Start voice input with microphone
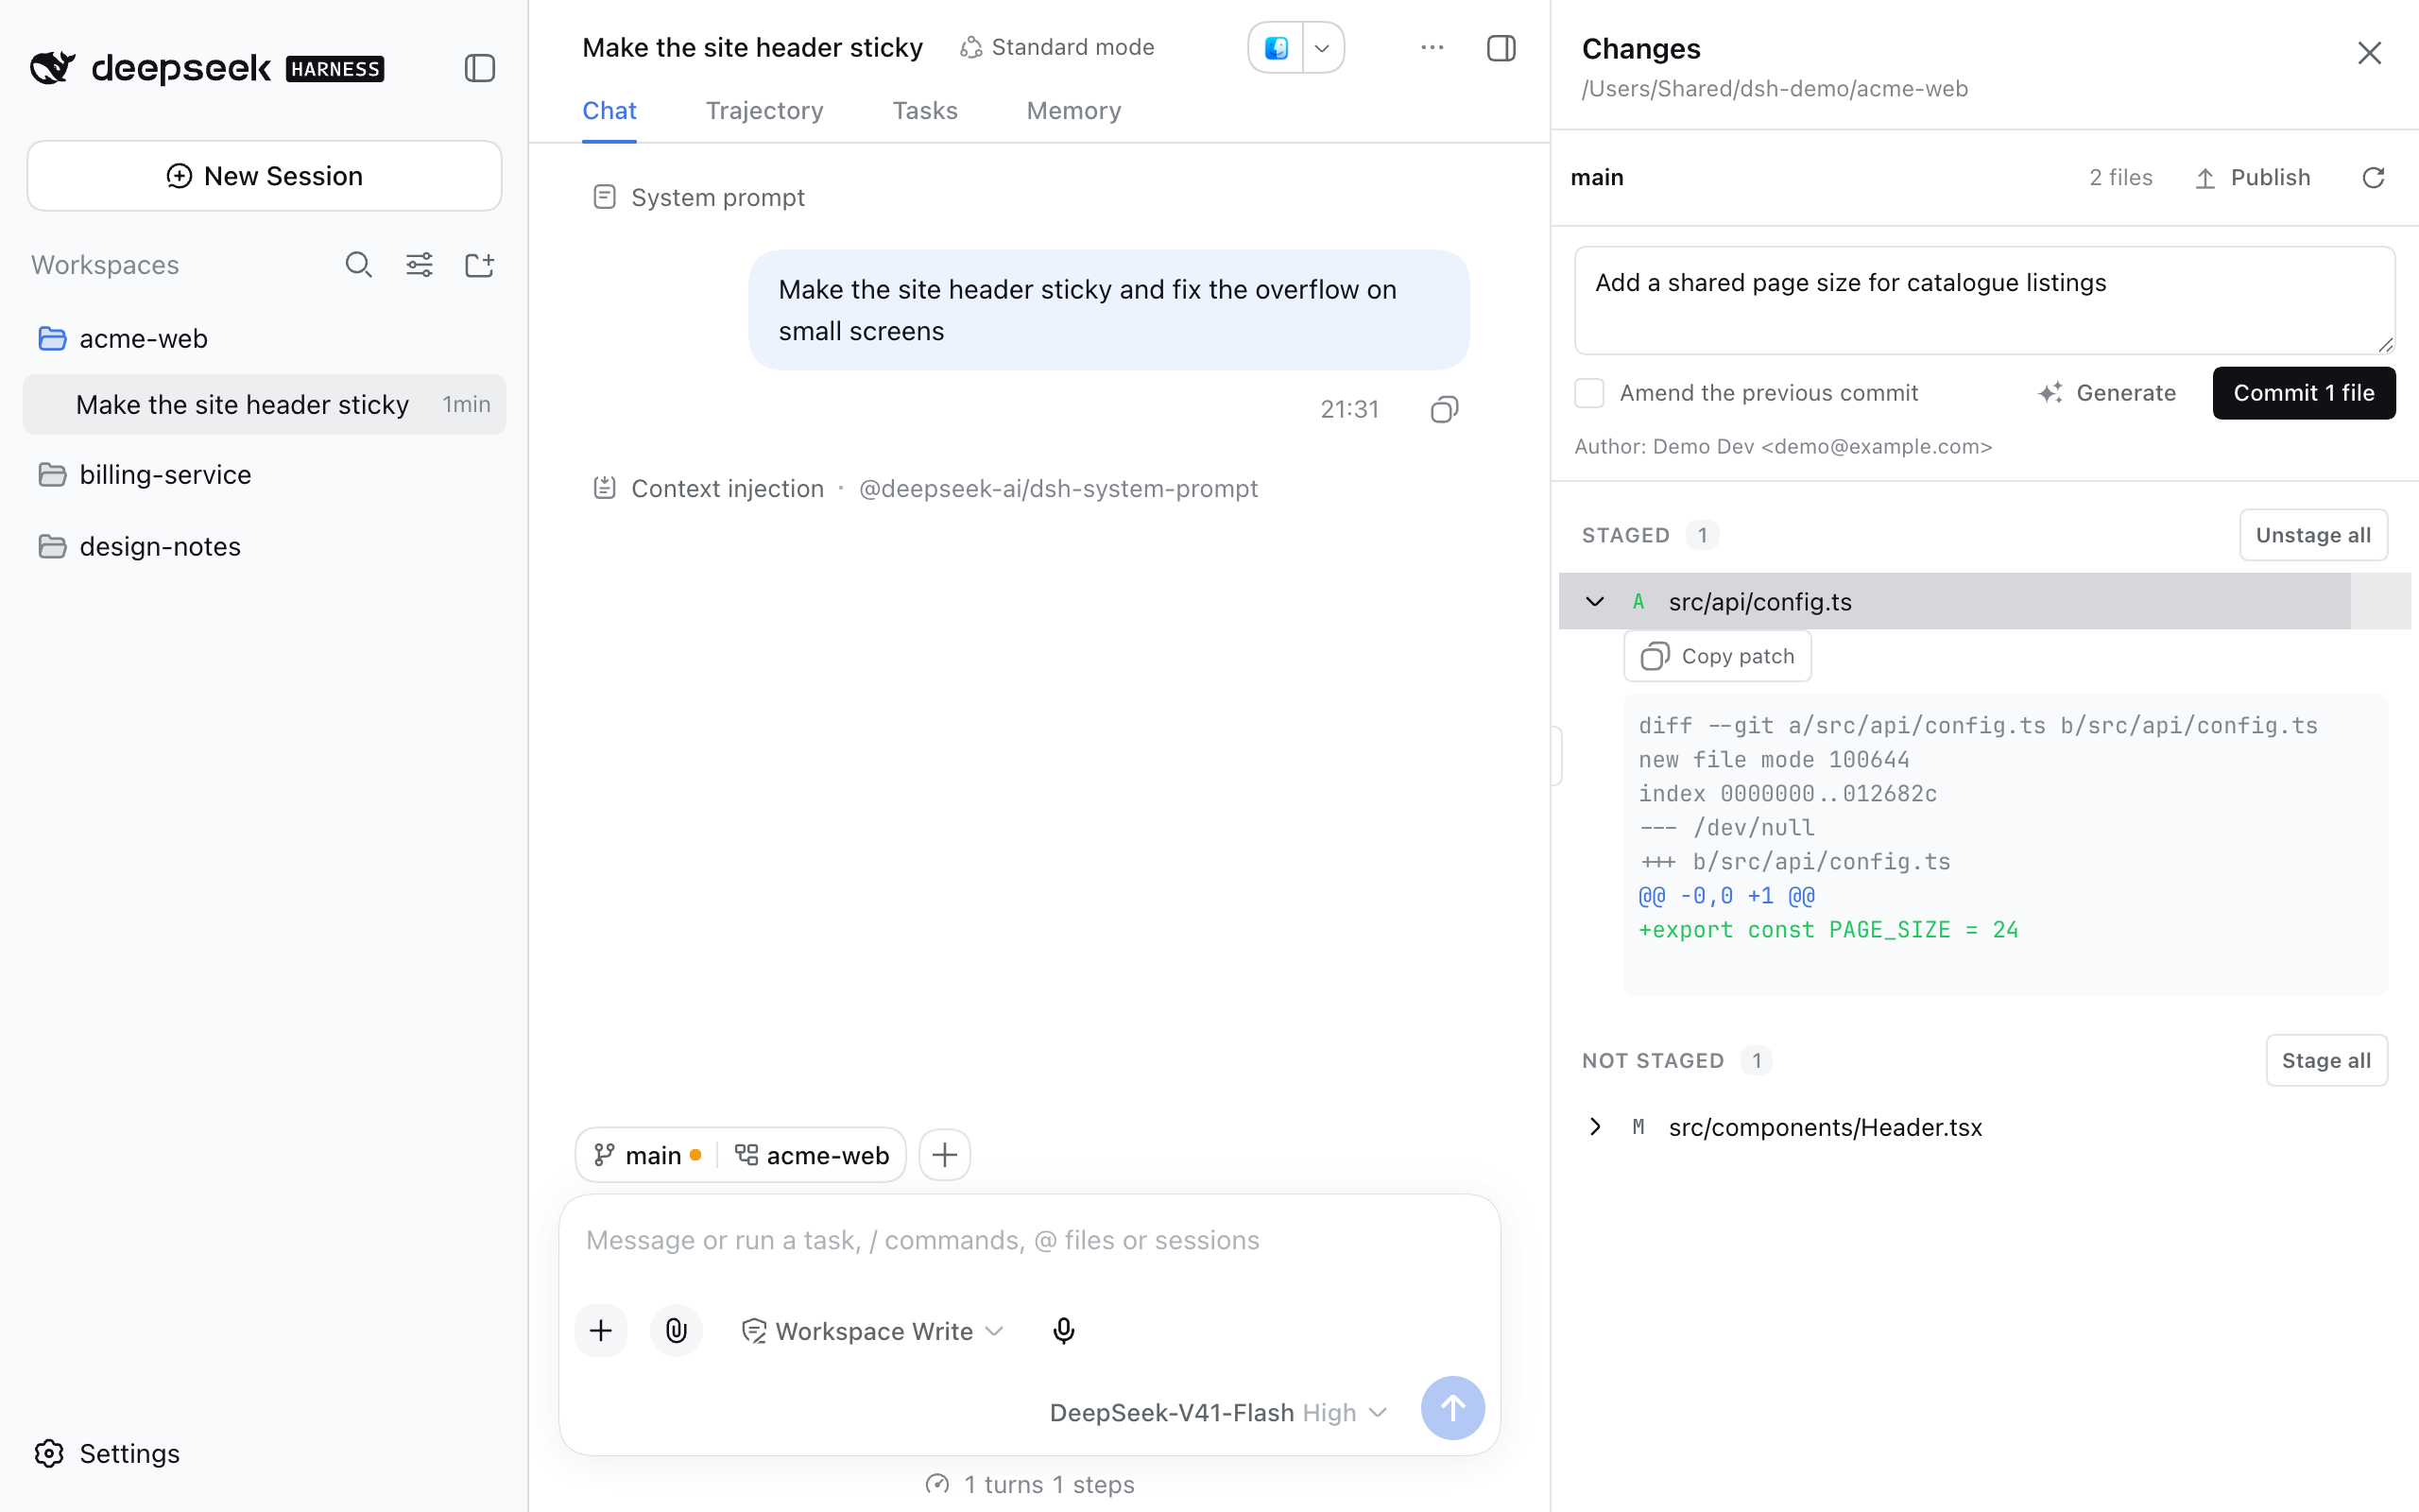Screen dimensions: 2419x1512 coord(1064,1331)
